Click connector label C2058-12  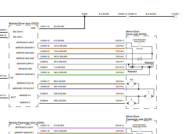pyautogui.click(x=45, y=40)
